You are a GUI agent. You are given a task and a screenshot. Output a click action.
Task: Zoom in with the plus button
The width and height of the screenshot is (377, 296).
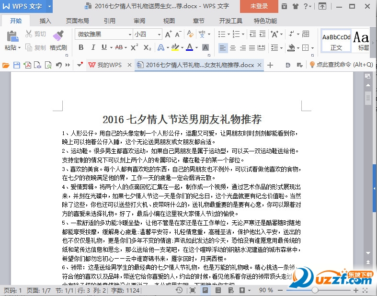pyautogui.click(x=356, y=290)
